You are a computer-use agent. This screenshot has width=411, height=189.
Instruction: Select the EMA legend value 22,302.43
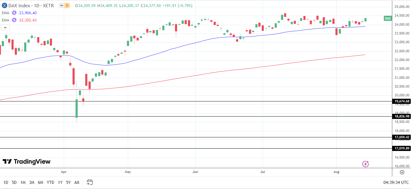click(x=27, y=20)
